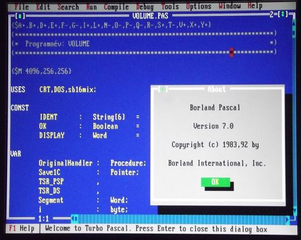This screenshot has width=301, height=240.
Task: Click the DISPLAY constant name
Action: pos(52,135)
